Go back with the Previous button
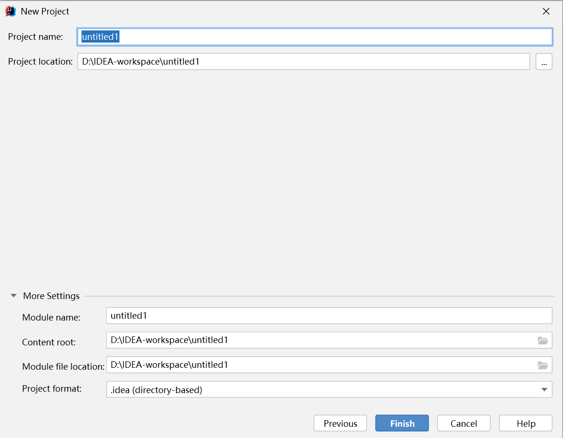563x438 pixels. coord(340,423)
